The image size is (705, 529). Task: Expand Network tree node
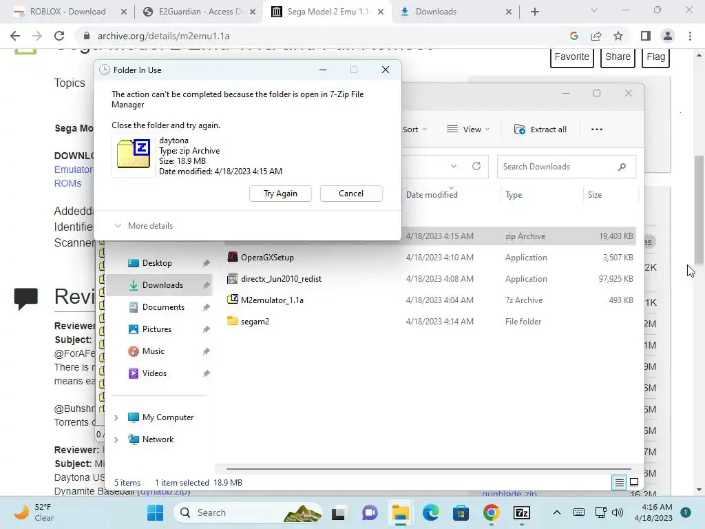[x=116, y=440]
